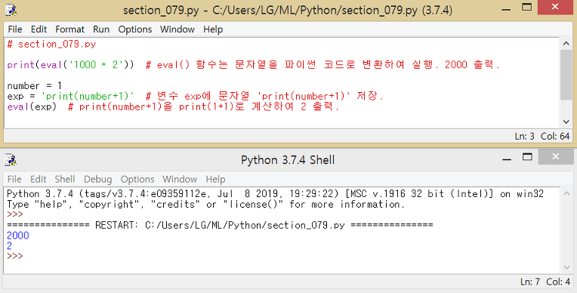Viewport: 577px width, 293px height.
Task: Click the editor scrollbar up arrow
Action: 566,44
